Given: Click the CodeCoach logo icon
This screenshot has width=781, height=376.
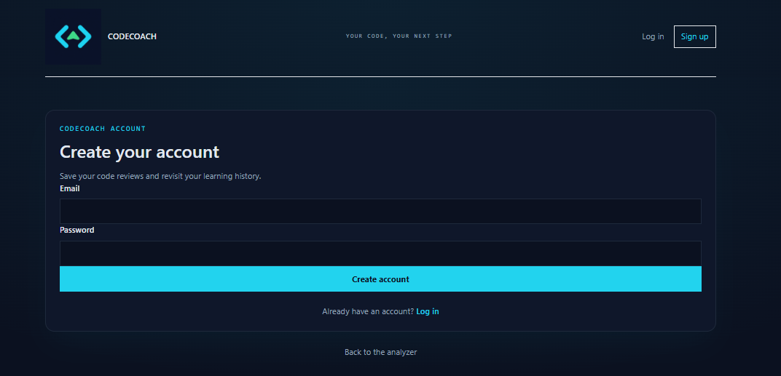Looking at the screenshot, I should point(73,36).
